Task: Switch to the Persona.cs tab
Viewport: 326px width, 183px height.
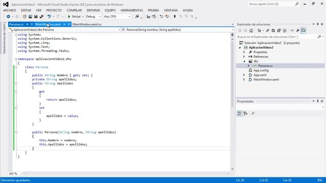Action: pyautogui.click(x=16, y=24)
